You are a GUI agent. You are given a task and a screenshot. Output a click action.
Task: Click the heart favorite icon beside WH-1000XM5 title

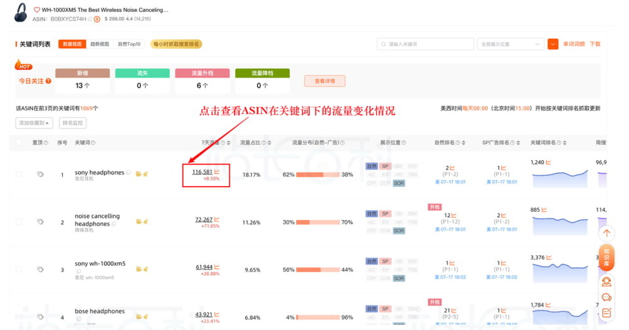[36, 10]
